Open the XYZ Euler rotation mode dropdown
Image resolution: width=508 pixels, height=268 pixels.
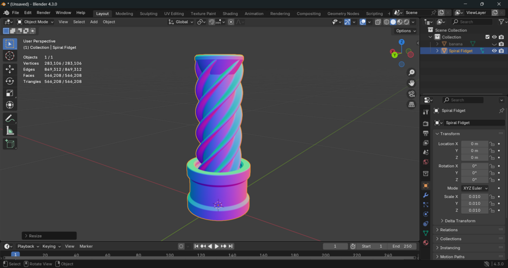[x=475, y=188]
